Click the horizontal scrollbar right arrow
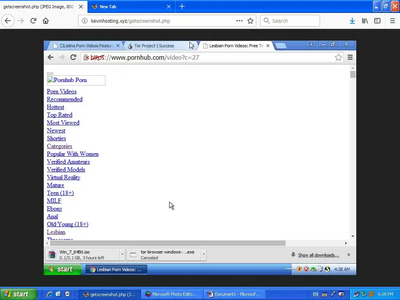400x300 pixels. [x=346, y=243]
